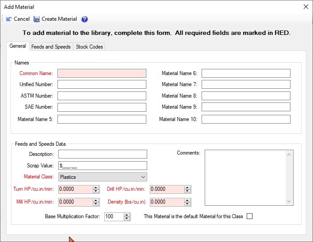Viewport: 313px width, 242px height.
Task: Select the General tab
Action: pos(18,46)
